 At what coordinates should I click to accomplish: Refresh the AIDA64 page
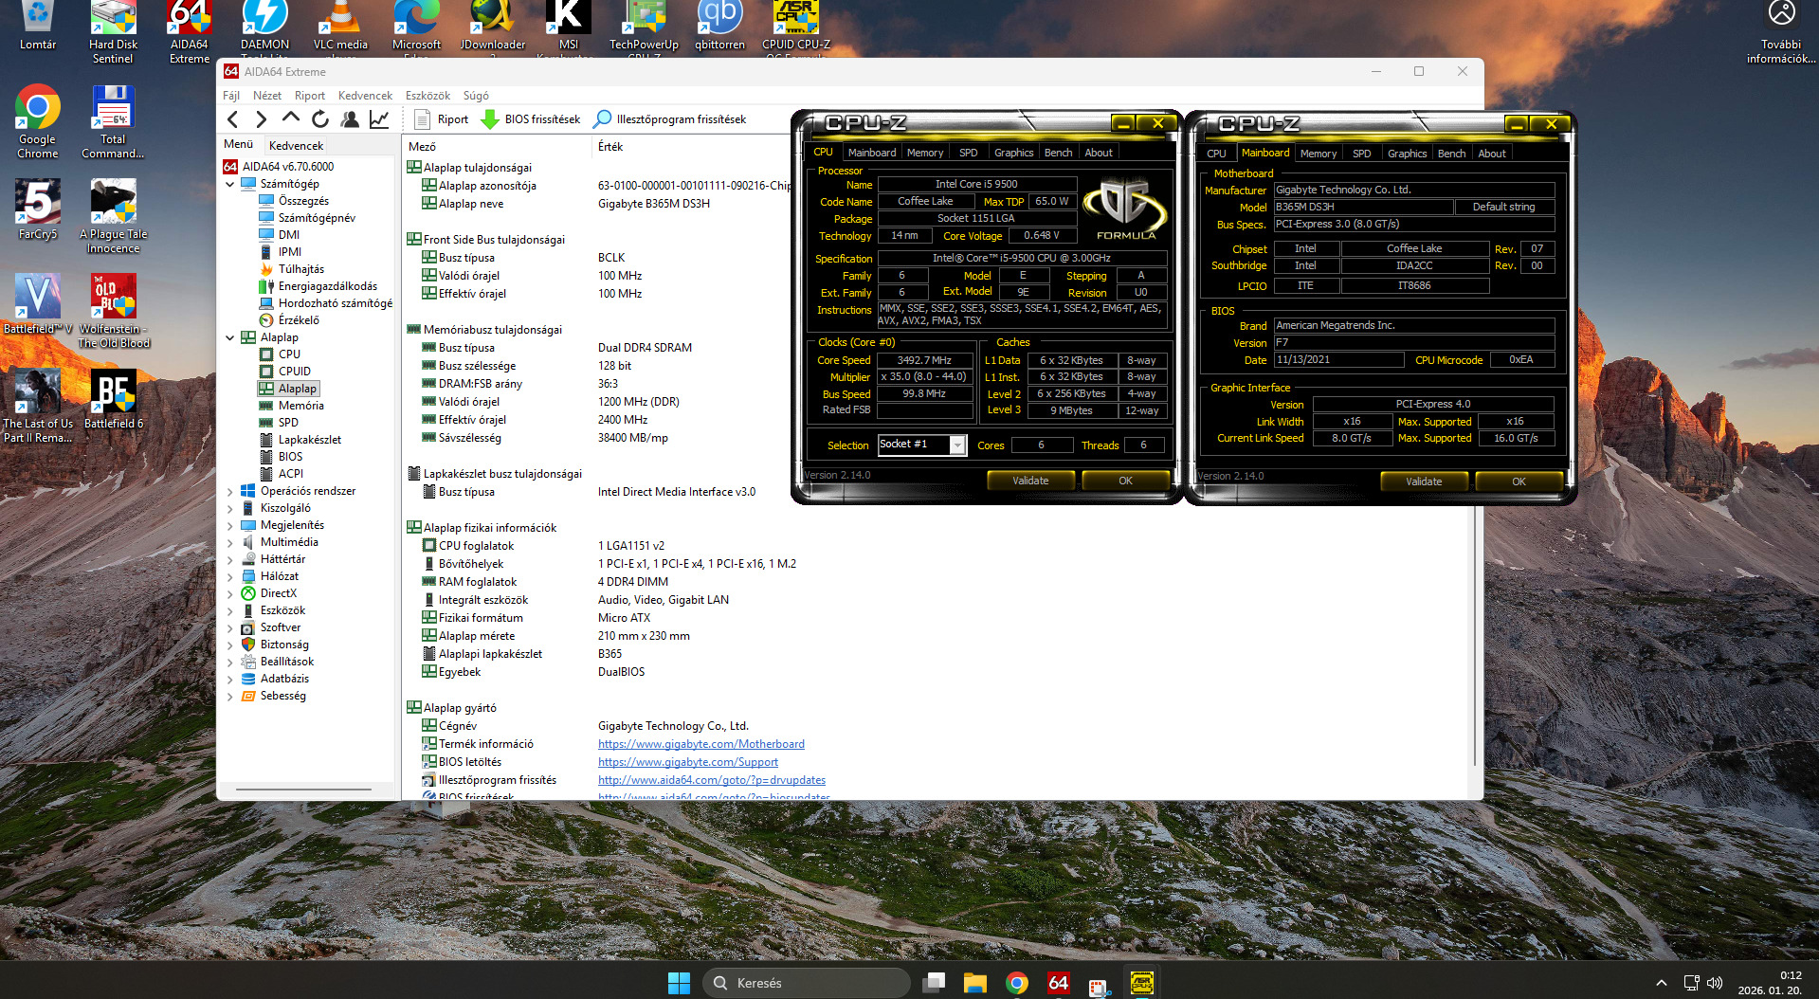pos(320,119)
